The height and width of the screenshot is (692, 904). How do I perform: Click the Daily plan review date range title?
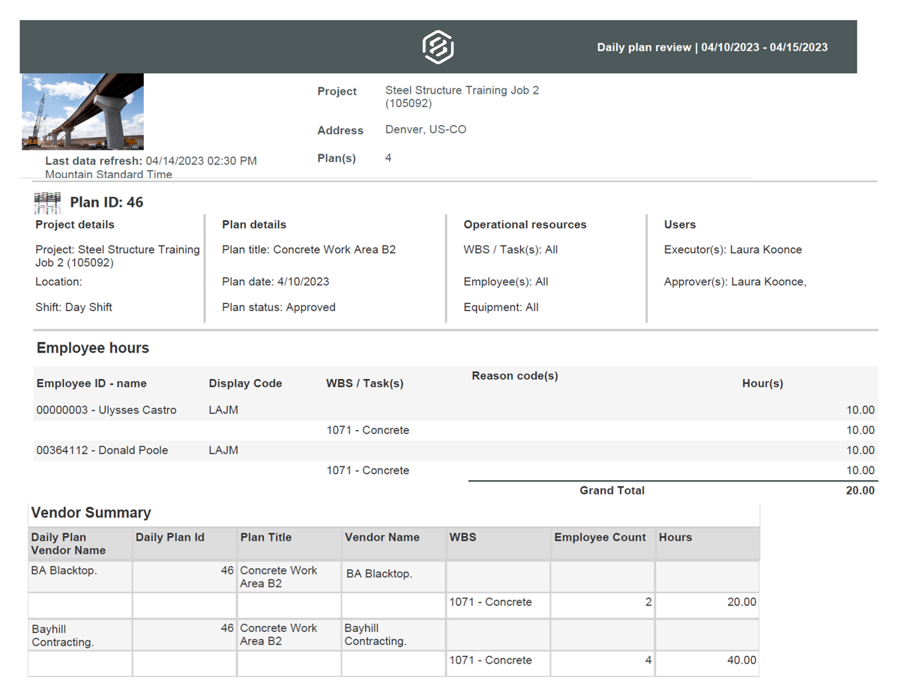click(x=711, y=47)
